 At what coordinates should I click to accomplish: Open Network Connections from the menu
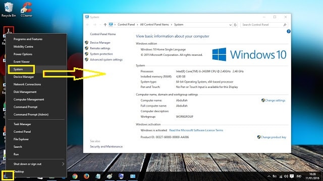[27, 84]
